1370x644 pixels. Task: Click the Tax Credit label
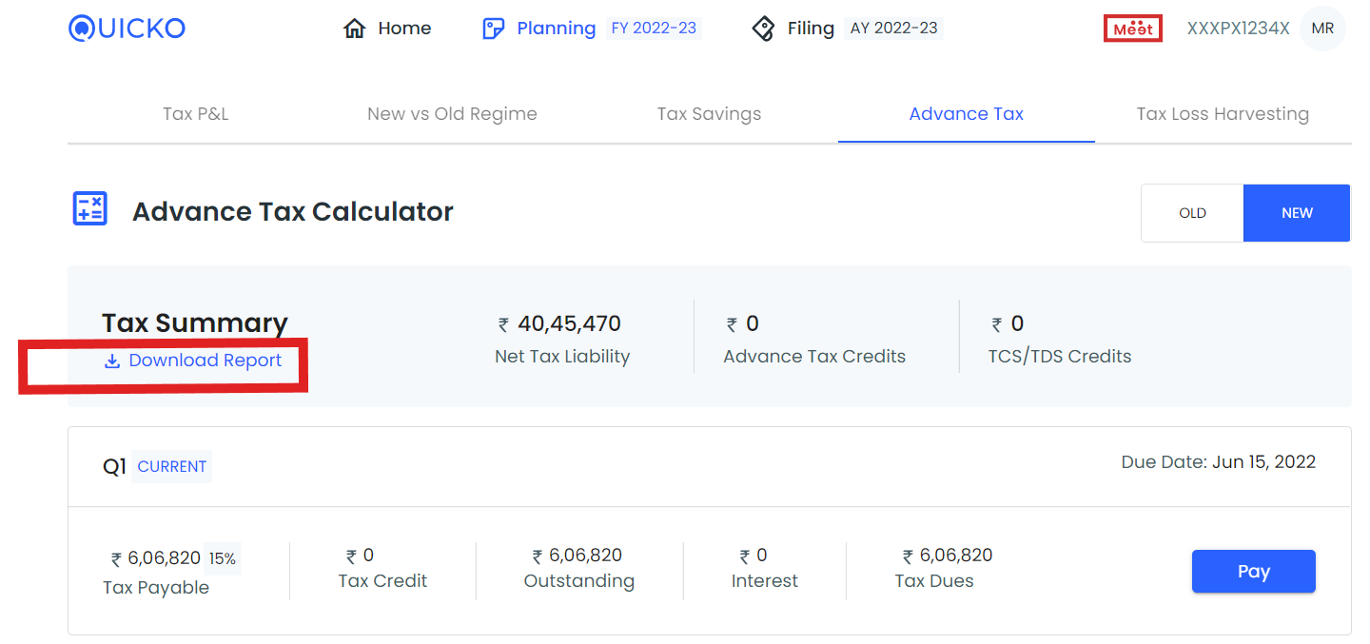(382, 581)
